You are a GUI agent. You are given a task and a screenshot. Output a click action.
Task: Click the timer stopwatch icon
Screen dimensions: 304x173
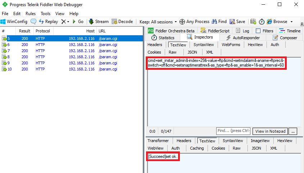click(x=262, y=22)
